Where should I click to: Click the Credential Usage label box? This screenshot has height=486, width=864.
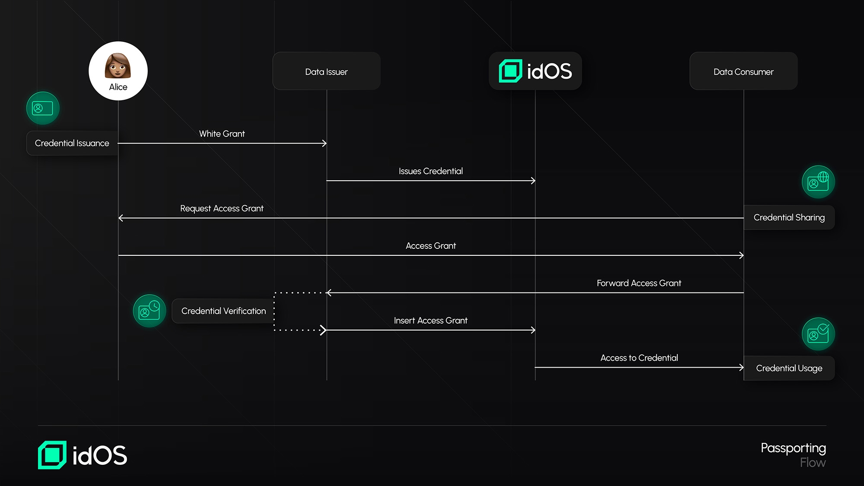[x=789, y=368]
